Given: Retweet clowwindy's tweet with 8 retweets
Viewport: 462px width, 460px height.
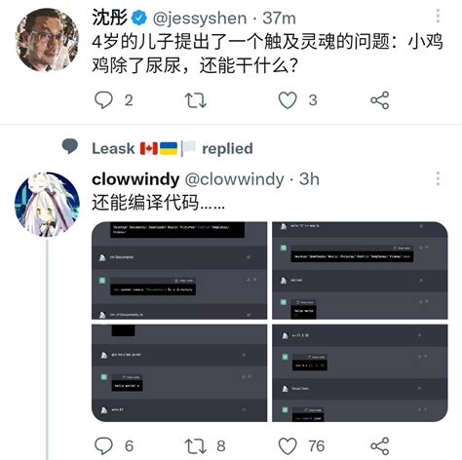Looking at the screenshot, I should [x=196, y=446].
